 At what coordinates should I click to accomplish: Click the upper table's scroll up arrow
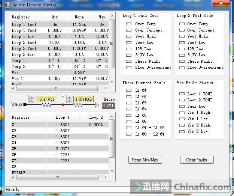pos(112,16)
